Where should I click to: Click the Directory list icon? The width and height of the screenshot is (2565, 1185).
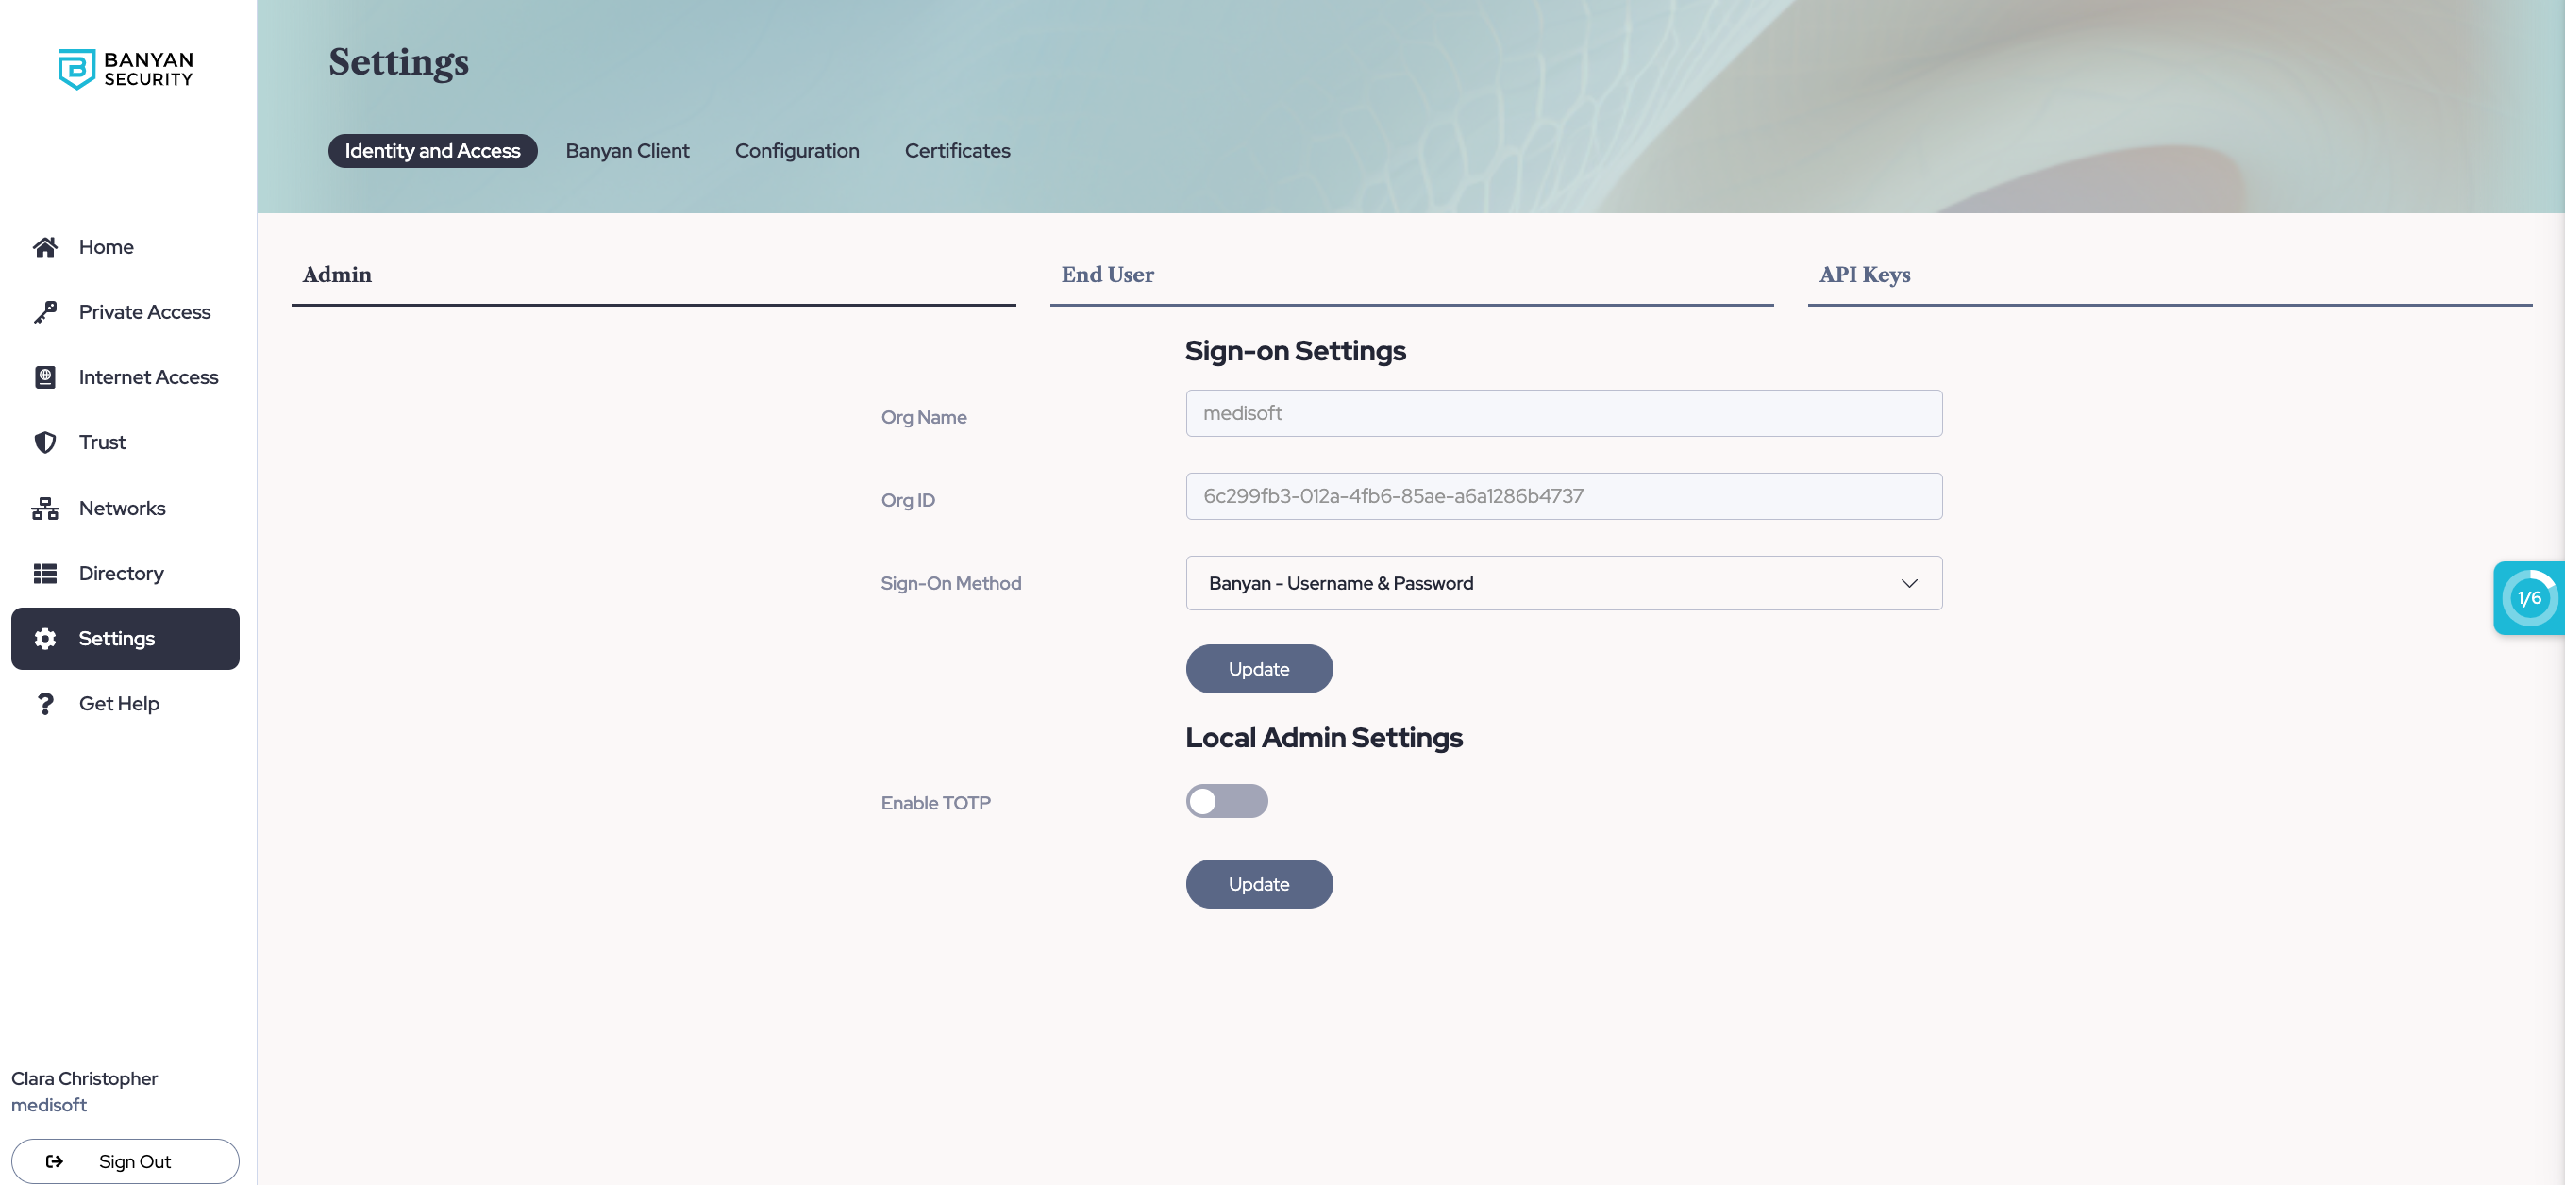(44, 574)
